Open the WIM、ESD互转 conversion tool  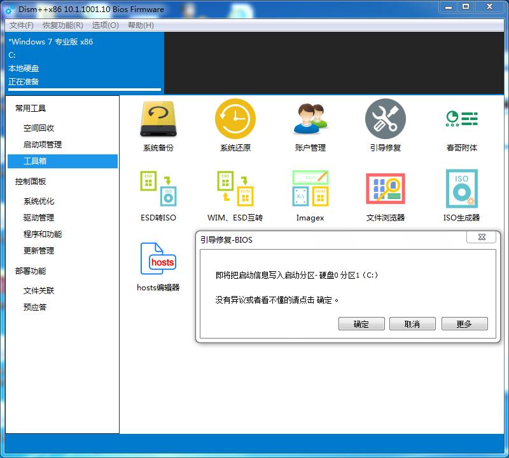[x=235, y=195]
